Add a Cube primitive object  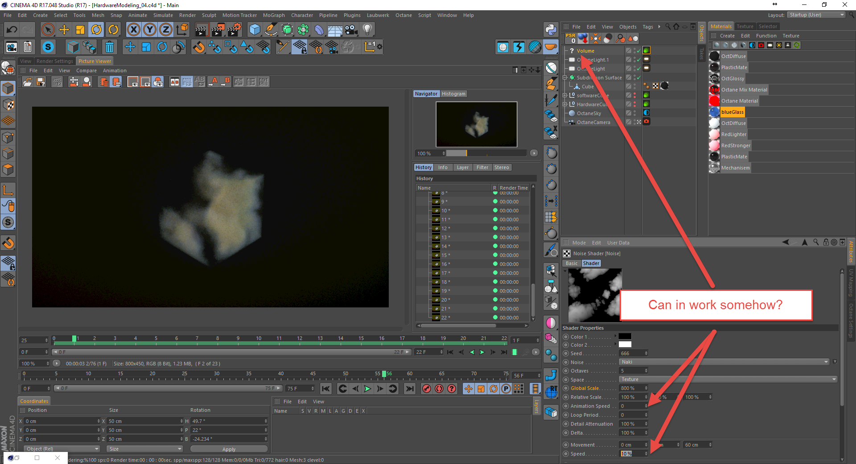[255, 29]
